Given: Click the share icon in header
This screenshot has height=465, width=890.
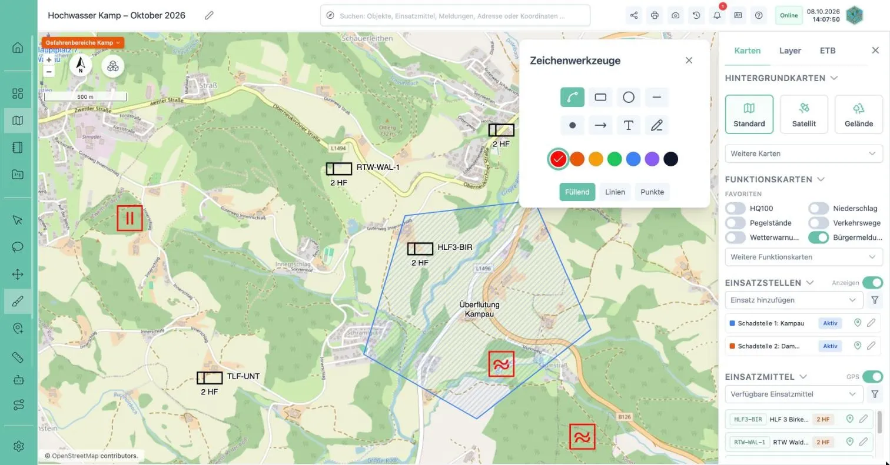Looking at the screenshot, I should click(x=634, y=15).
